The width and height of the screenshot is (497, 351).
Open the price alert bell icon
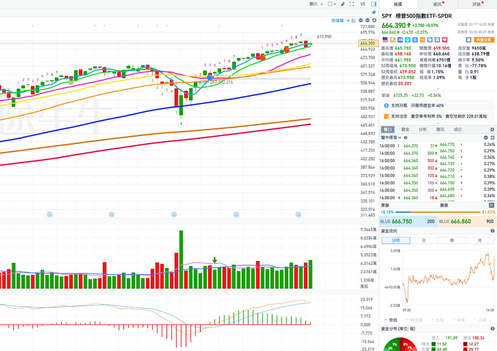point(469,40)
